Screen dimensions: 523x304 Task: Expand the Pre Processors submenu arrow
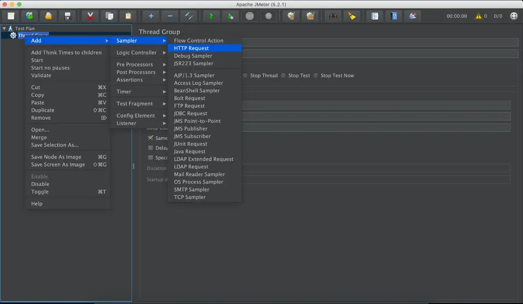[x=164, y=65]
